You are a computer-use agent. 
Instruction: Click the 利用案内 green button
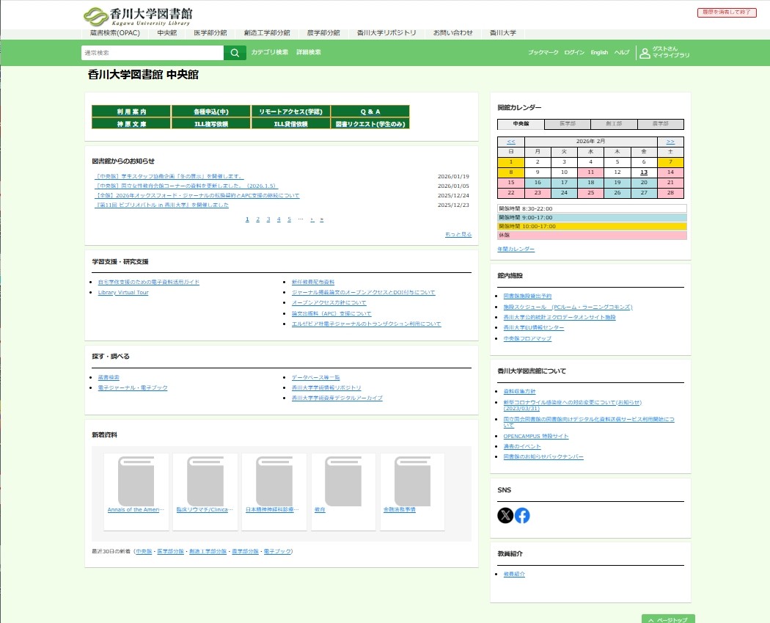[131, 112]
